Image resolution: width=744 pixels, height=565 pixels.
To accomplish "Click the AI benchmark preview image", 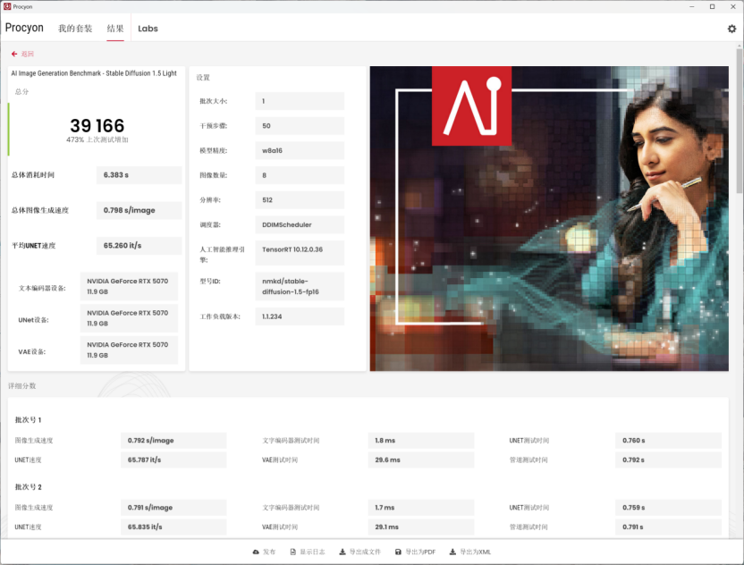I will [548, 218].
